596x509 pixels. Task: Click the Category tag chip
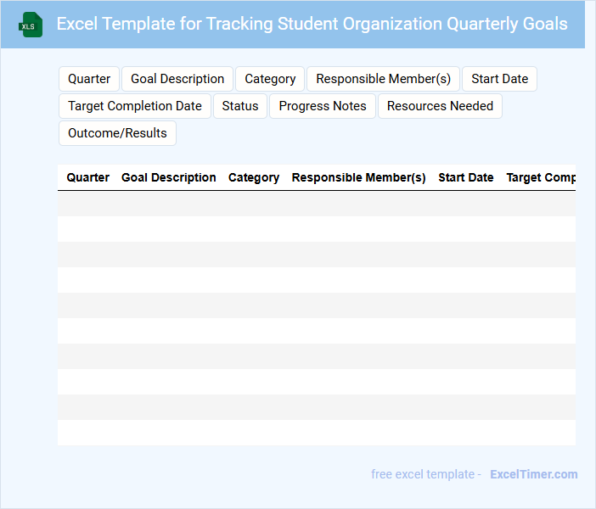pos(270,79)
